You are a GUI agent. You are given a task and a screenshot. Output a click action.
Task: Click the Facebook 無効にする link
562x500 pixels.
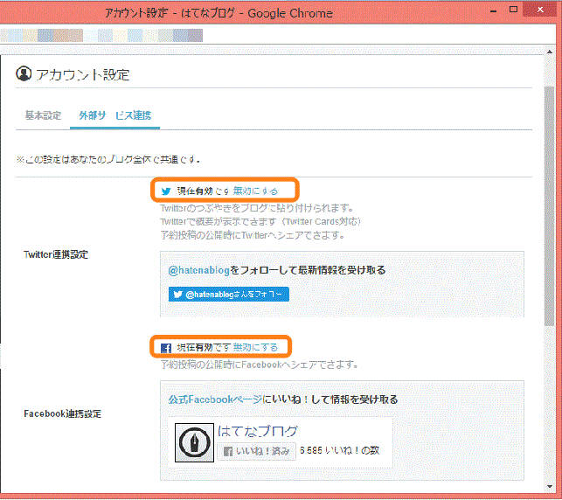click(x=255, y=347)
